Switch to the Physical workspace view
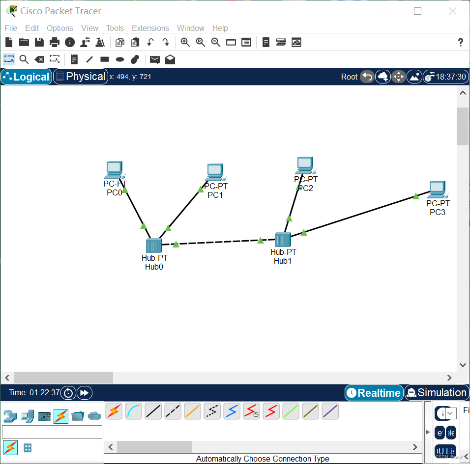The width and height of the screenshot is (470, 464). [81, 77]
